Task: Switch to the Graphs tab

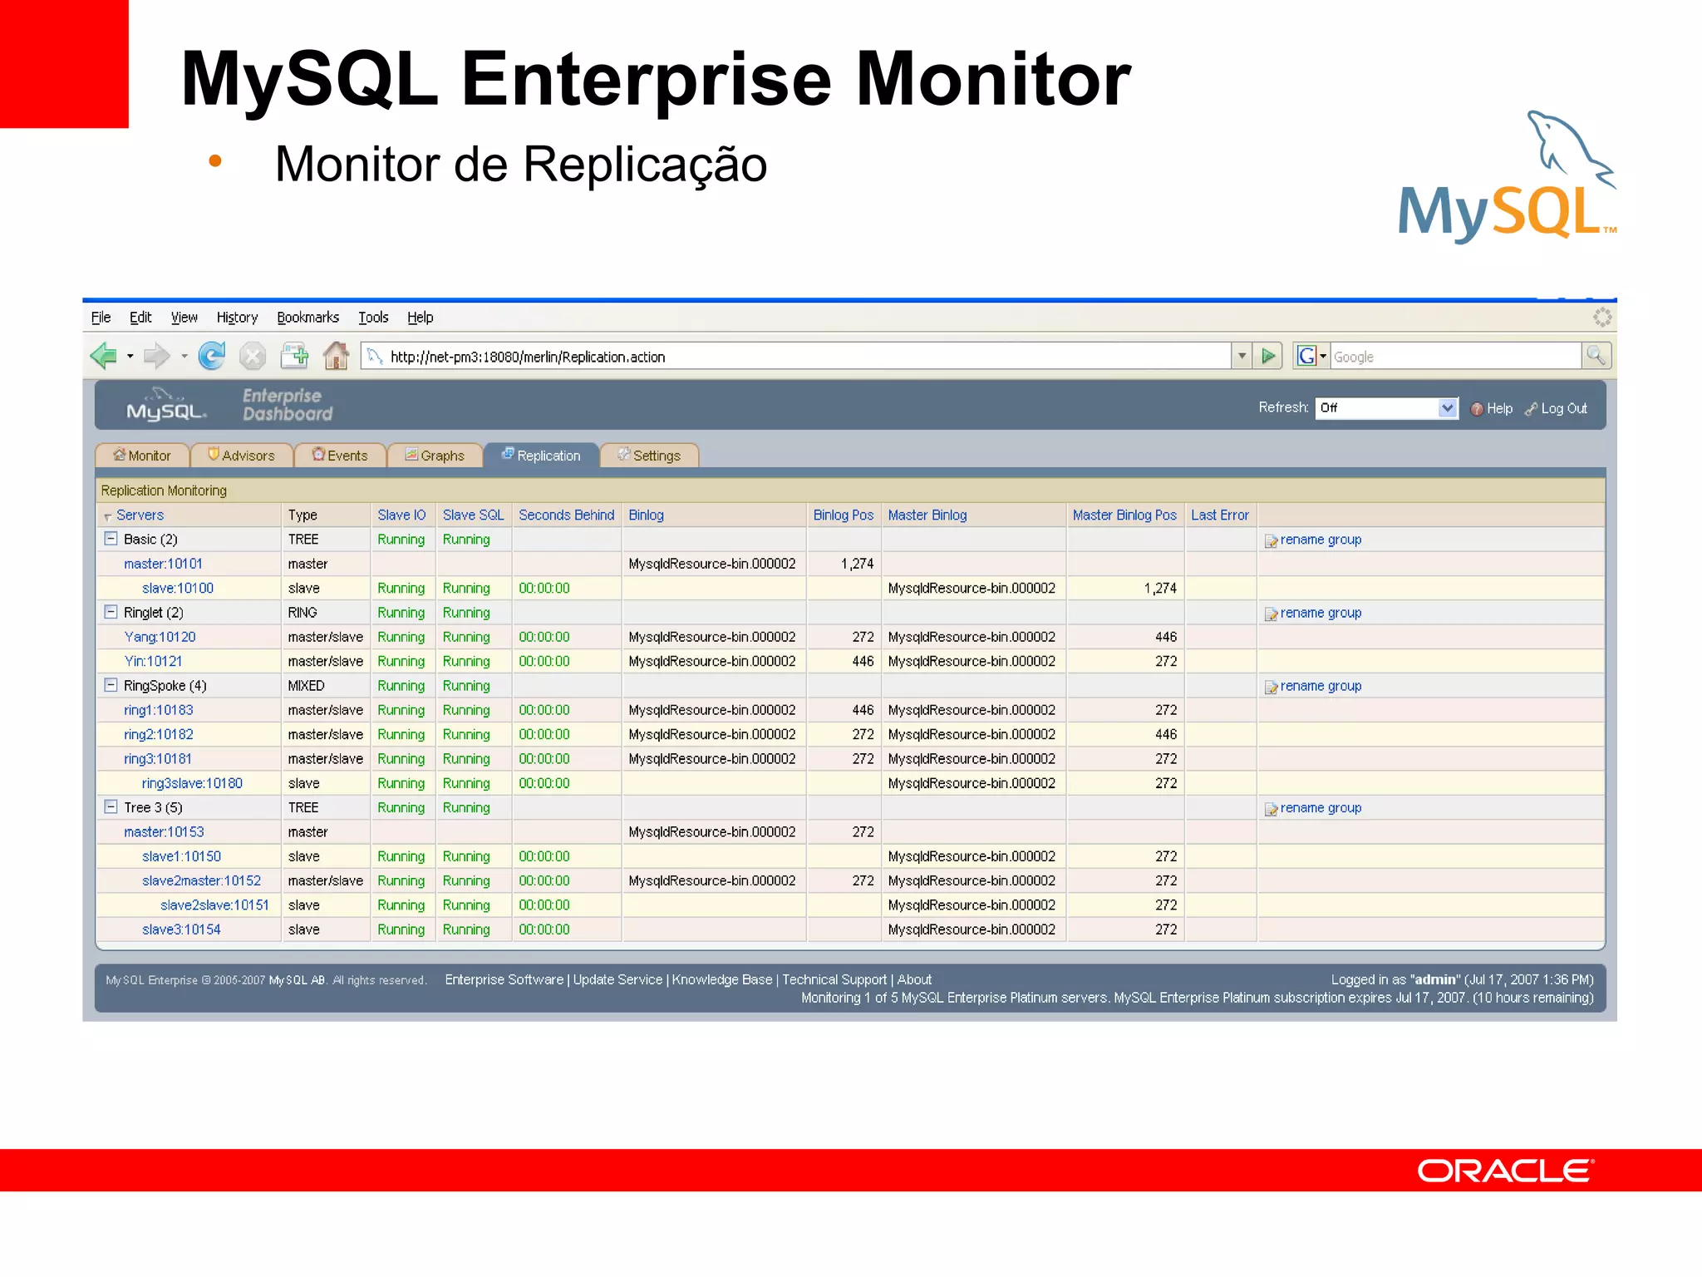Action: (435, 456)
